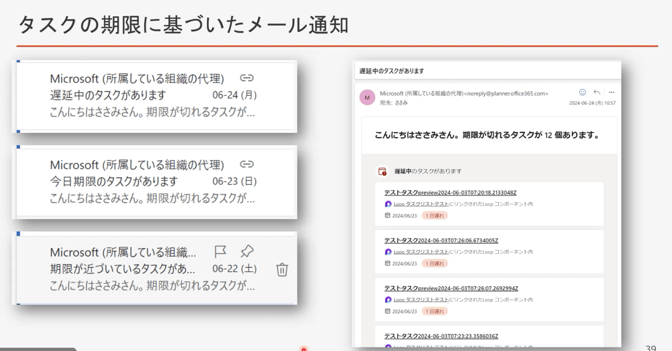Click the Loop icon under the preview 07:20:18 task
Image resolution: width=672 pixels, height=351 pixels.
pyautogui.click(x=388, y=204)
